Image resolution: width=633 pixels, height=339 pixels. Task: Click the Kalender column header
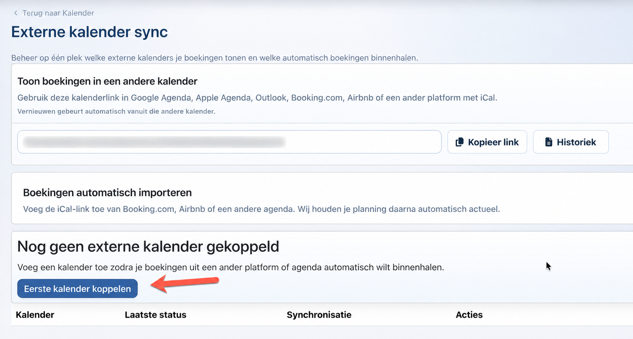35,315
